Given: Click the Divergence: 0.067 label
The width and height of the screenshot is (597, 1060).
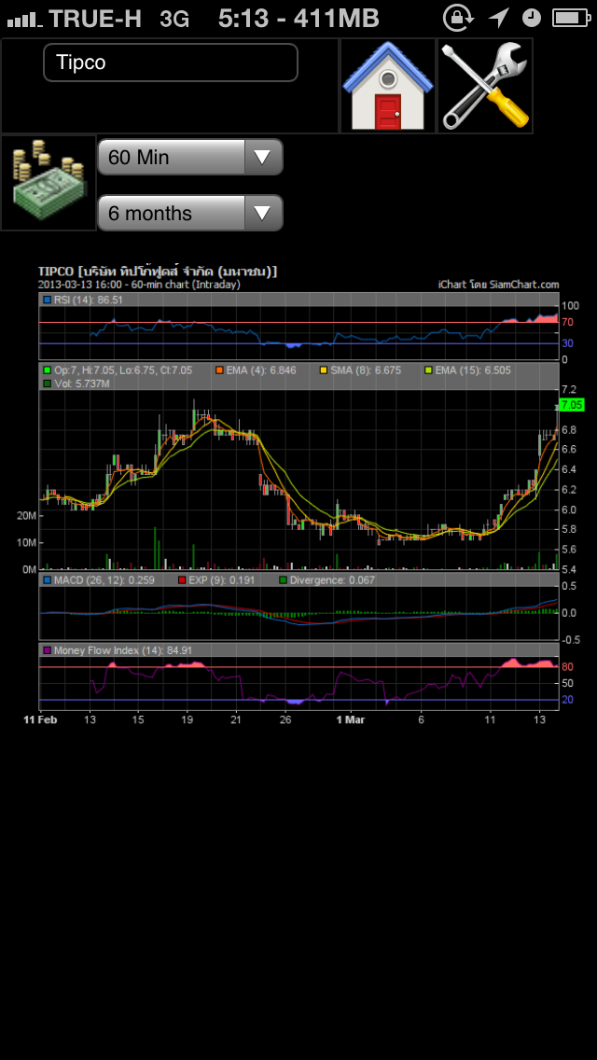Looking at the screenshot, I should (x=327, y=580).
